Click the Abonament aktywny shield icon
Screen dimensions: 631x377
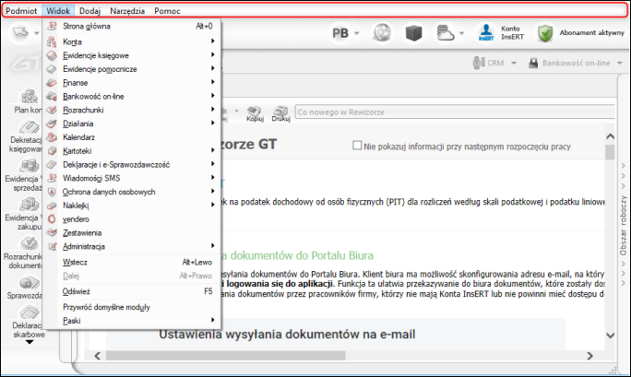[545, 33]
